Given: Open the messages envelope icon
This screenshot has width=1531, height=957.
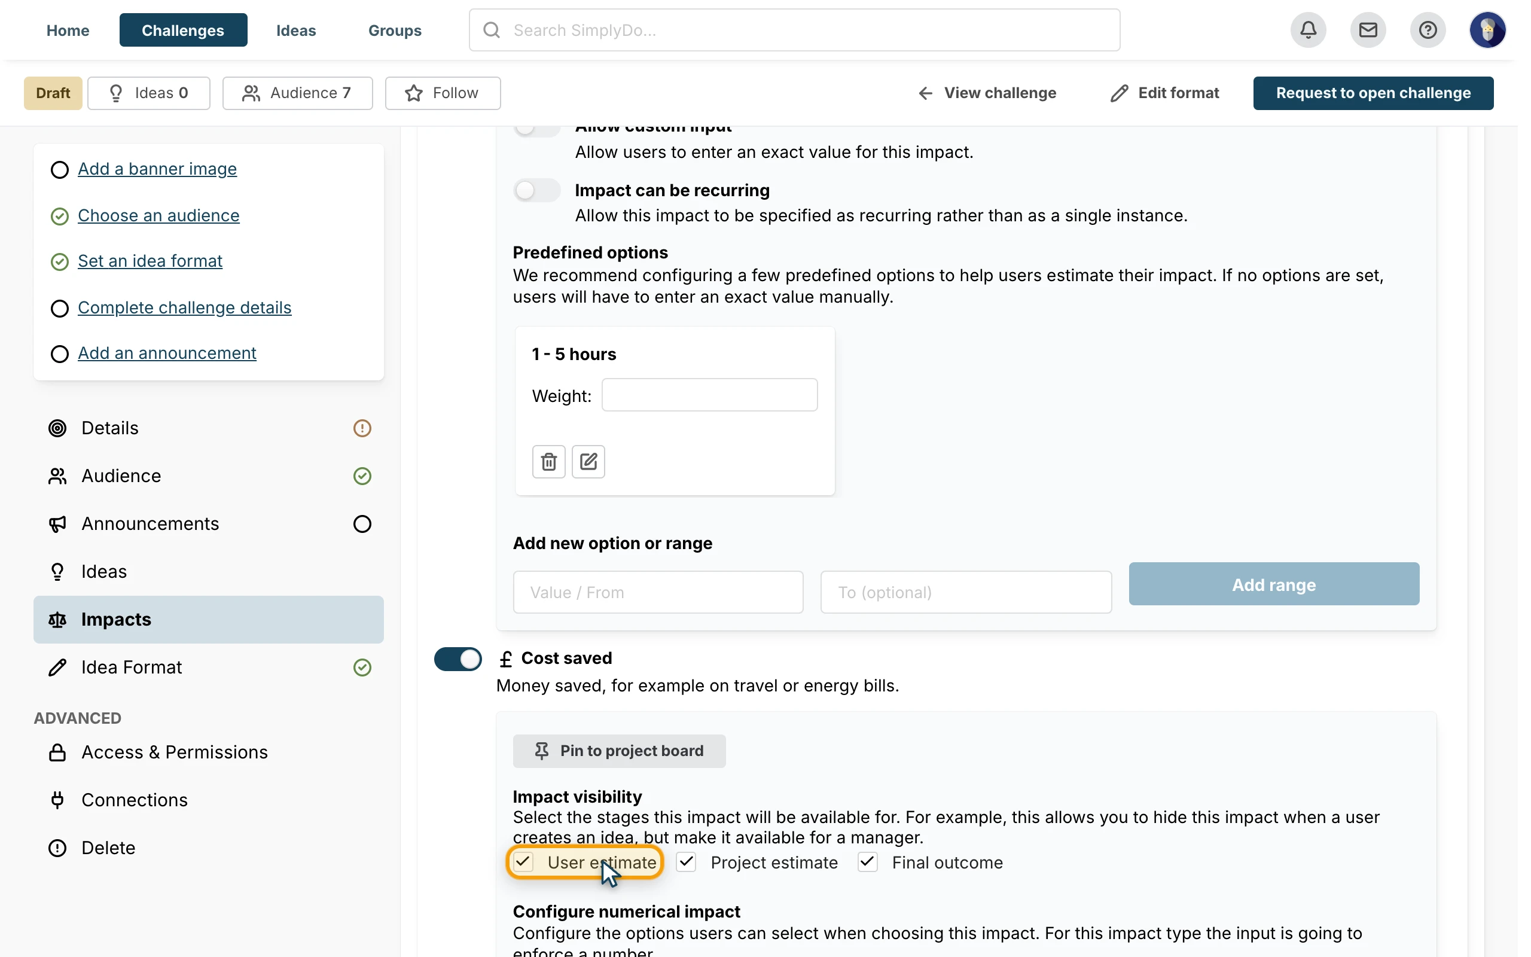Looking at the screenshot, I should (x=1367, y=30).
